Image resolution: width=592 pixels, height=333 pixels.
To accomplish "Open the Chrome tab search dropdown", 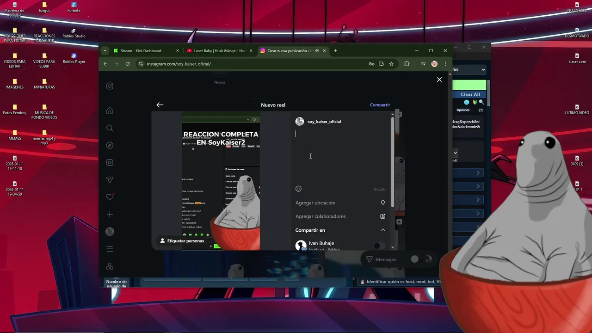I will pyautogui.click(x=105, y=51).
